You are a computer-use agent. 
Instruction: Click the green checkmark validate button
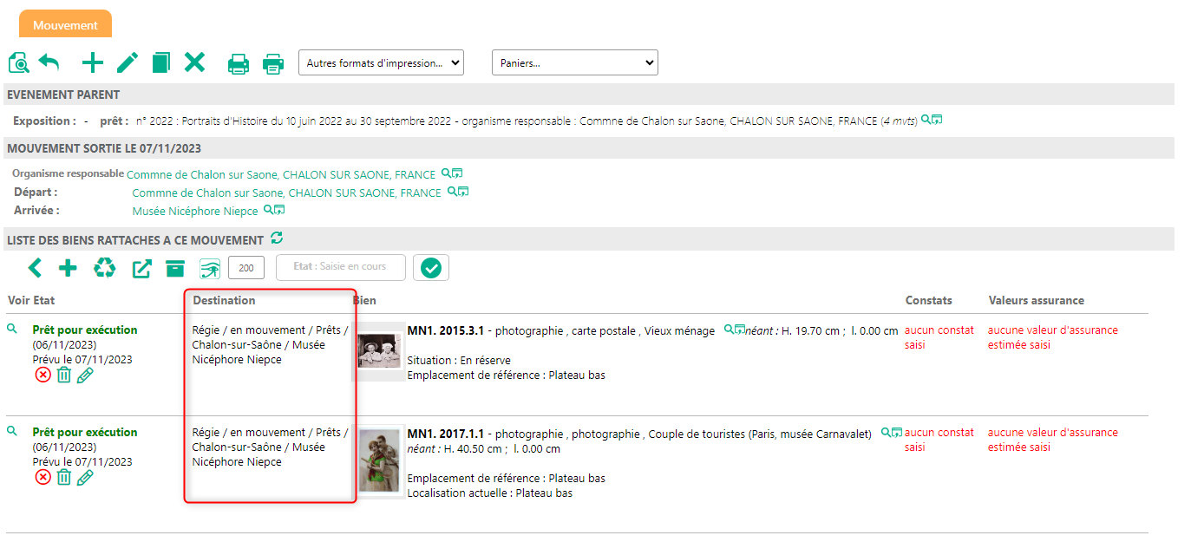click(x=431, y=269)
